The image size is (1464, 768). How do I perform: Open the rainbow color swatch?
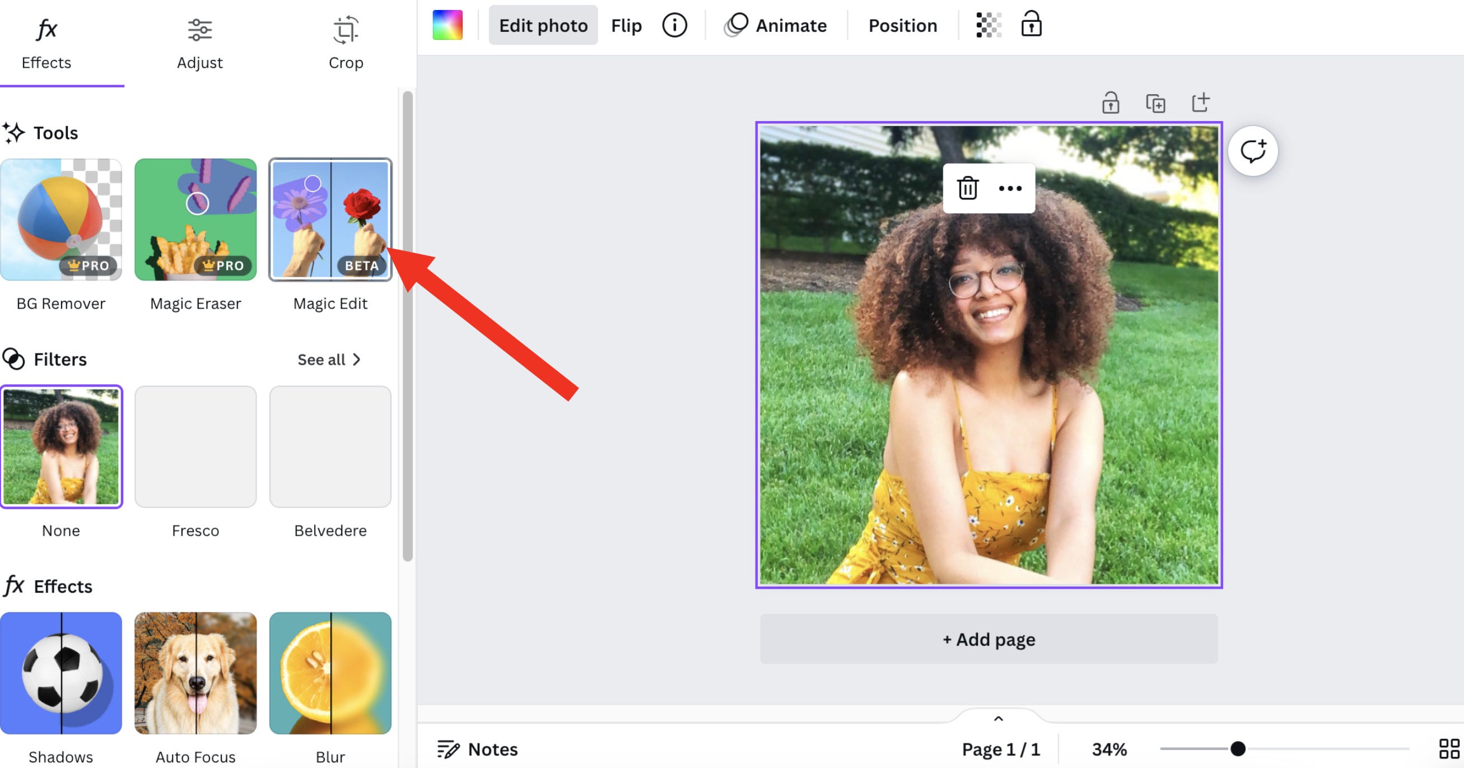click(447, 26)
